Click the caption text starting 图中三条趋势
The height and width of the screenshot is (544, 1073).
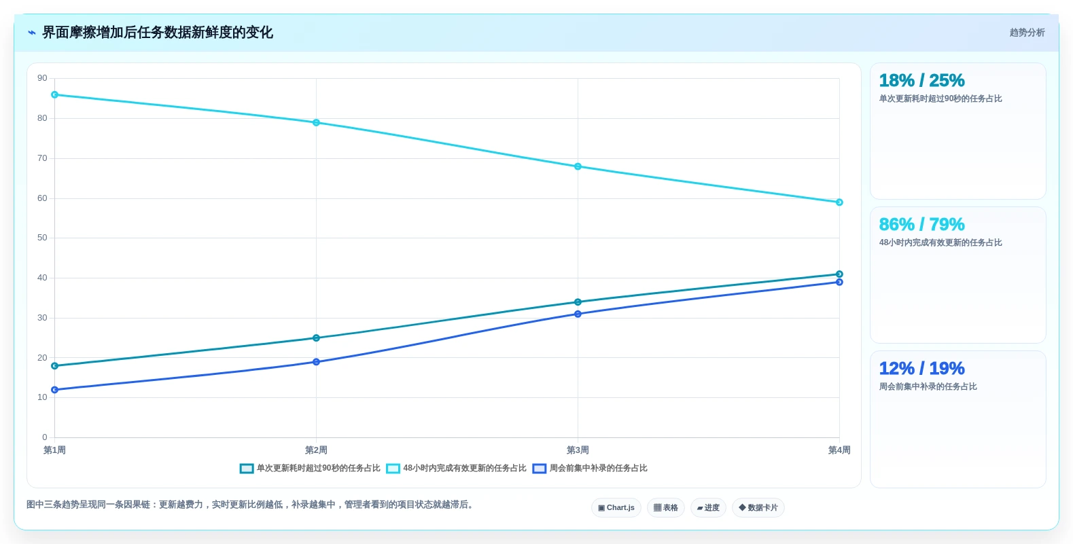251,505
